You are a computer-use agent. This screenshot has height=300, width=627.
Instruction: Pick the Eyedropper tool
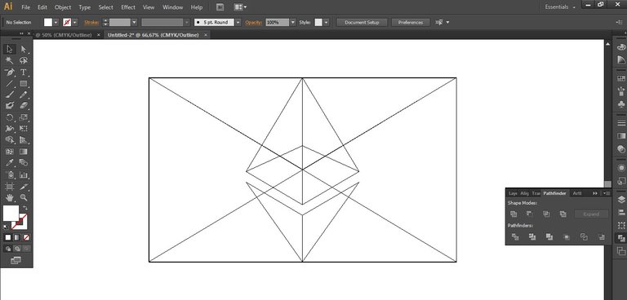10,163
